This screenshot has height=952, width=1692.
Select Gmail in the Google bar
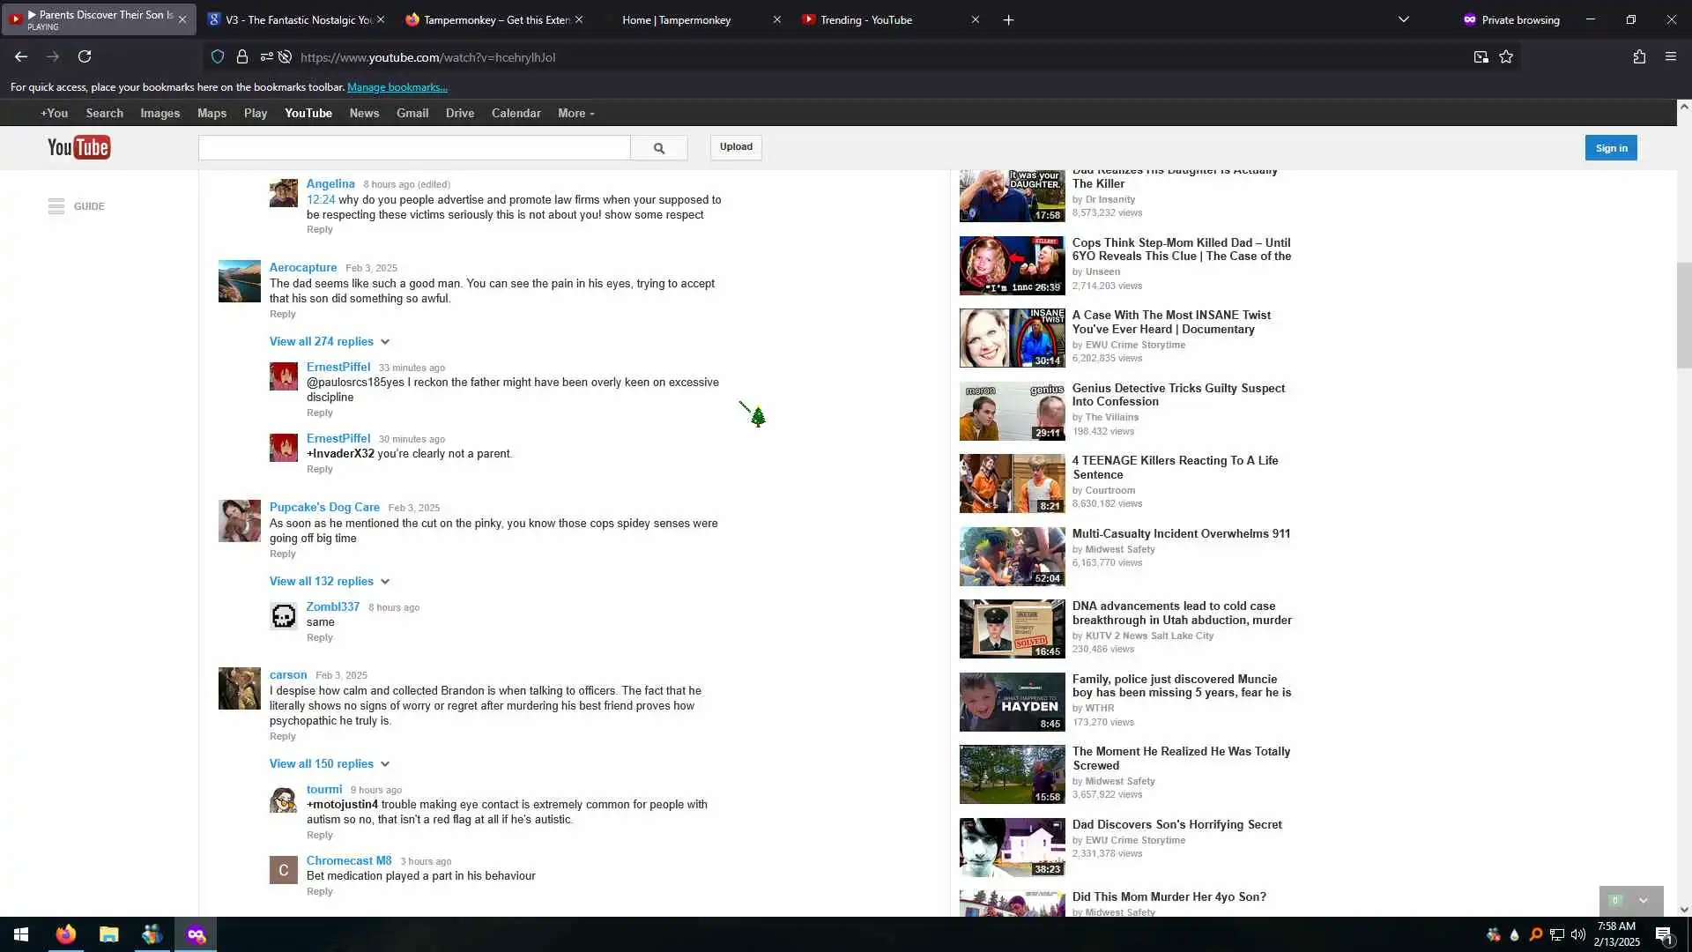coord(412,114)
